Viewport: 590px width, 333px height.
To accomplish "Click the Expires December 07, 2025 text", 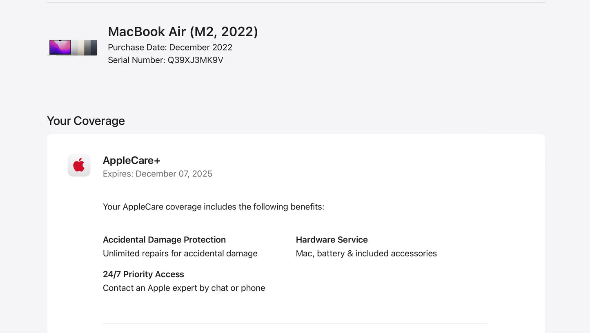I will point(158,174).
